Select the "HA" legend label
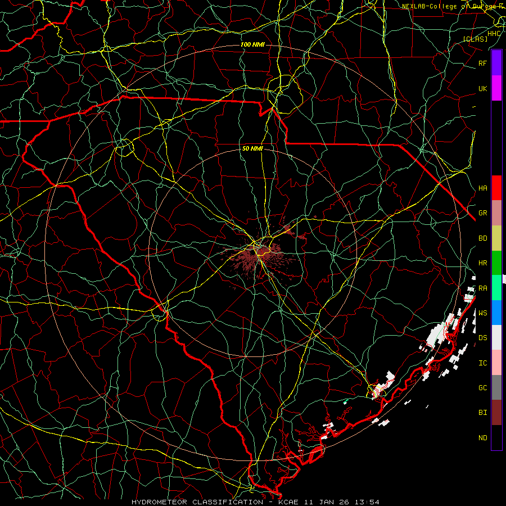506x506 pixels. [x=482, y=188]
